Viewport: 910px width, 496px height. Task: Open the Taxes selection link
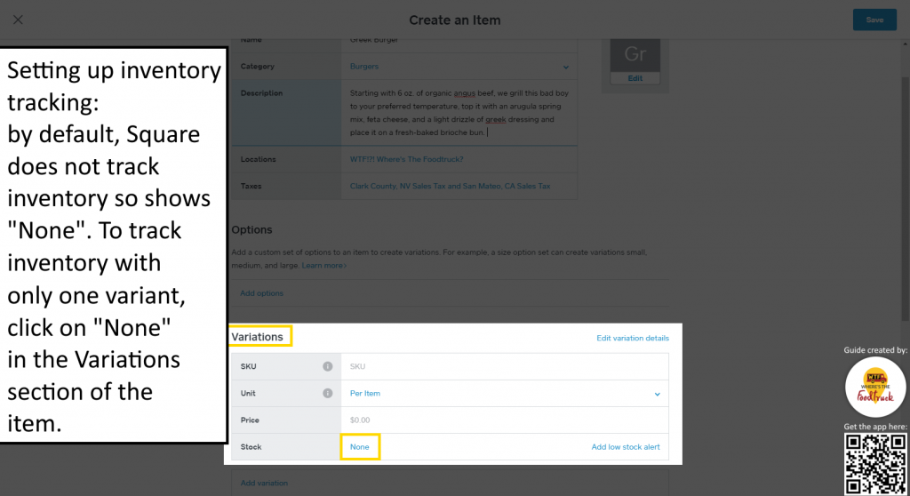(x=450, y=187)
